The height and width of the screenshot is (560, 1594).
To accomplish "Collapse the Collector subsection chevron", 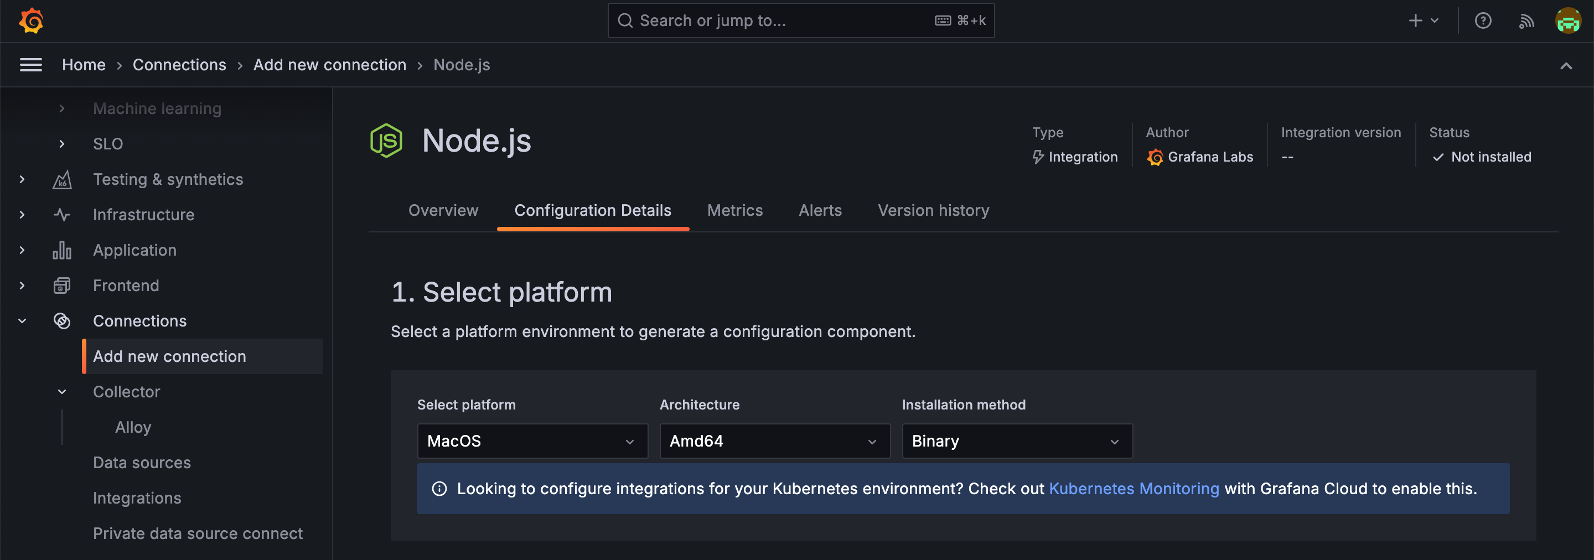I will click(62, 392).
